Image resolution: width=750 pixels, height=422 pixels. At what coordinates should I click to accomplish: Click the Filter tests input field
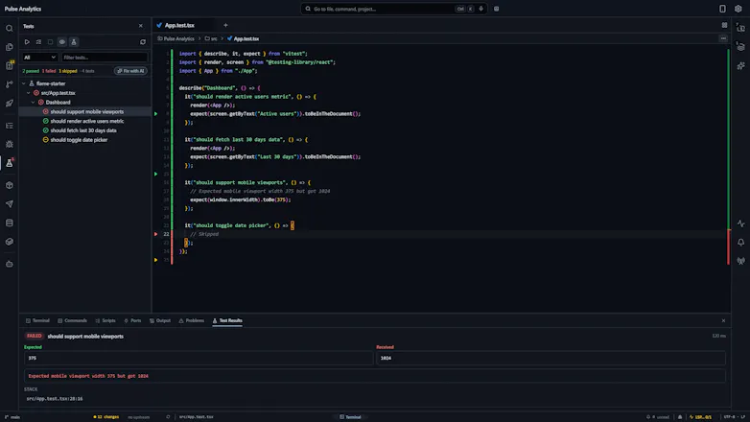pyautogui.click(x=105, y=58)
